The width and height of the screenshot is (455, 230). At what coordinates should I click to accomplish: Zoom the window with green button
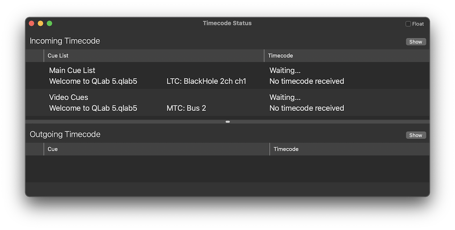49,23
